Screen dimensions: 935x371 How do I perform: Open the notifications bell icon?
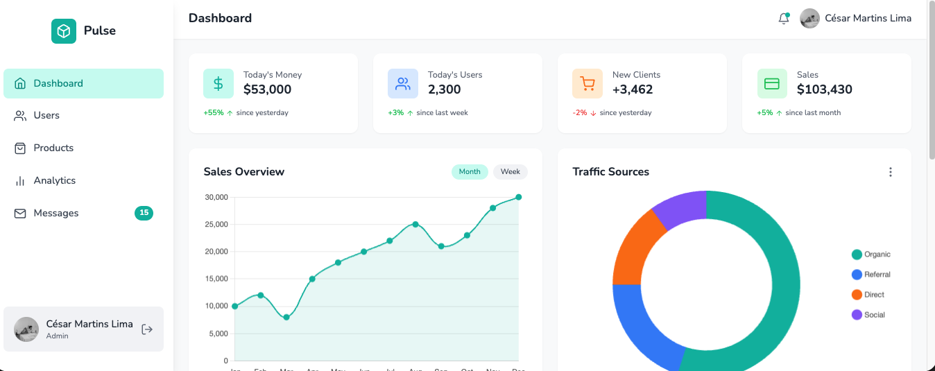click(784, 19)
